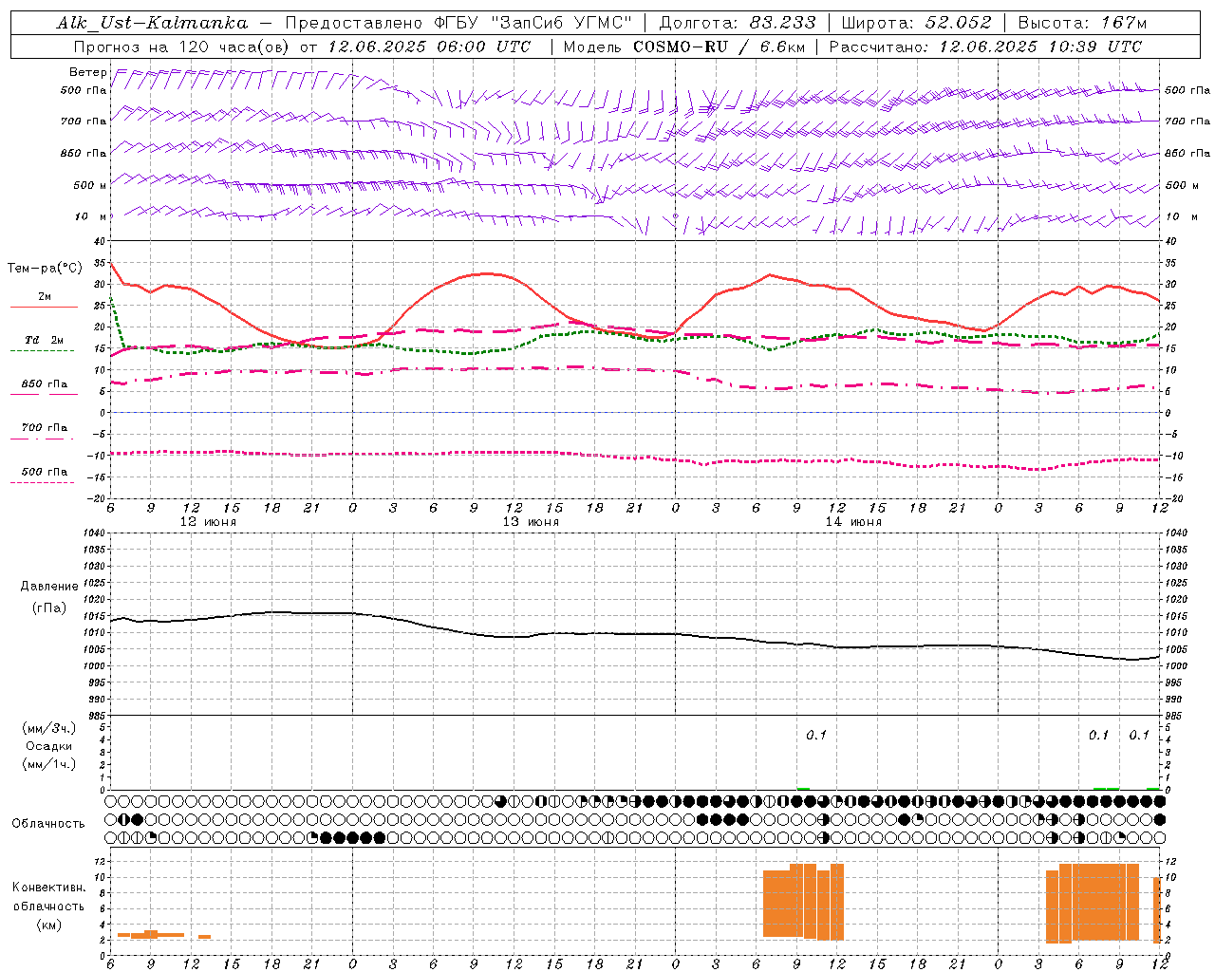
Task: Click the model name COSMO-RU / 6.6км
Action: point(717,47)
